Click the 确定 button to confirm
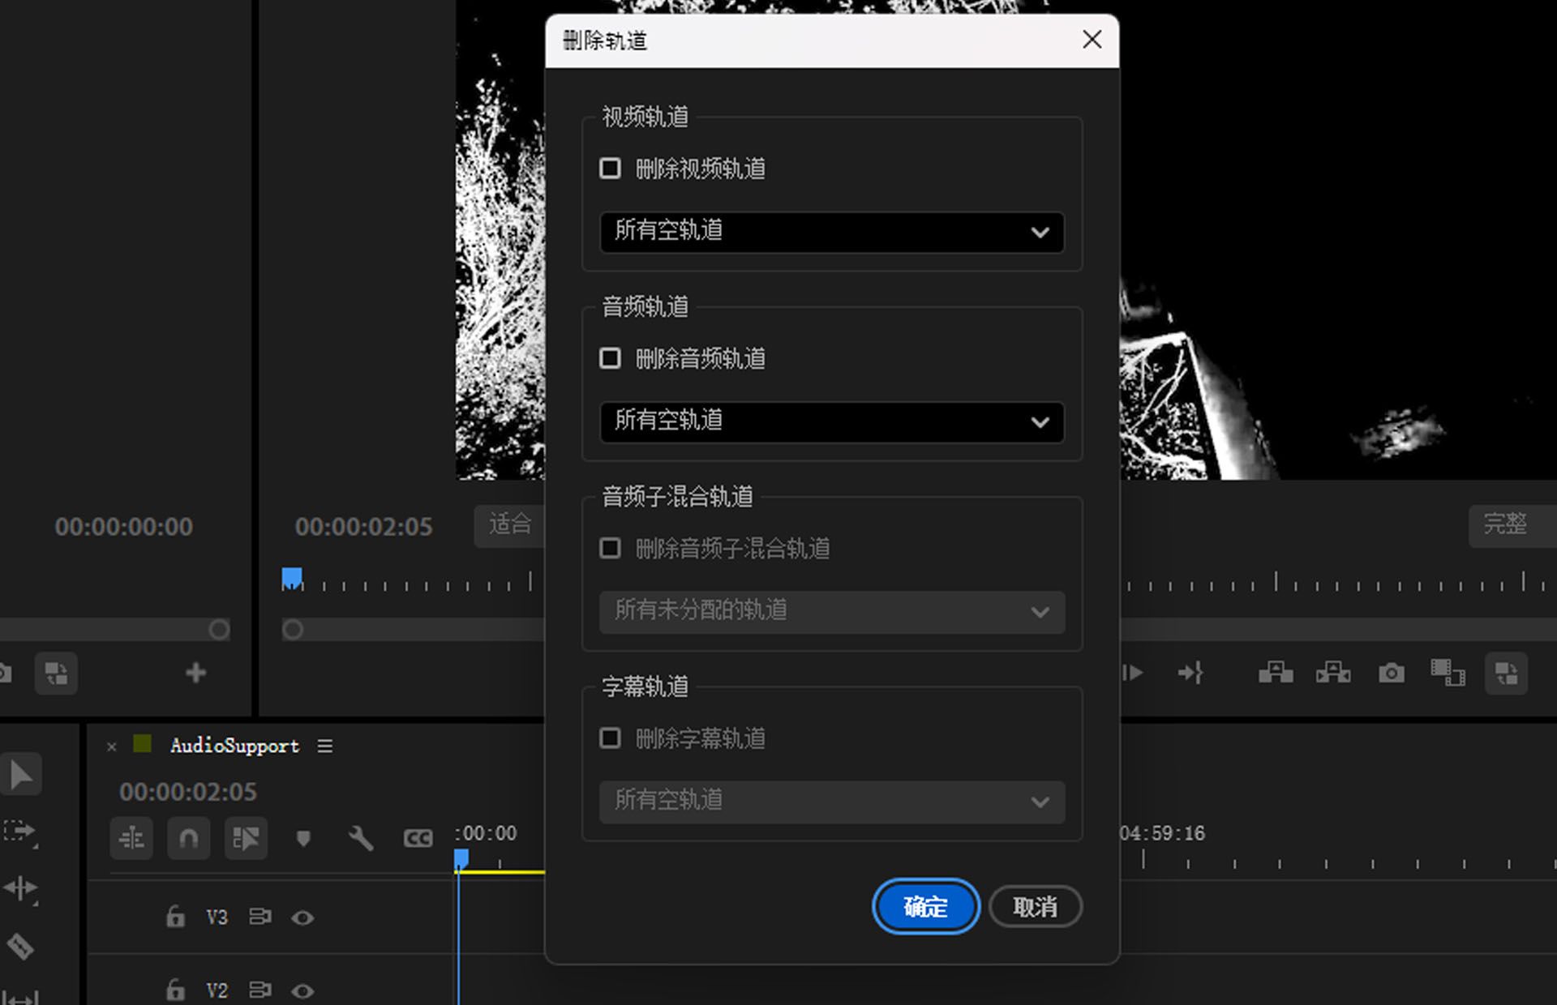The image size is (1557, 1005). click(x=925, y=906)
